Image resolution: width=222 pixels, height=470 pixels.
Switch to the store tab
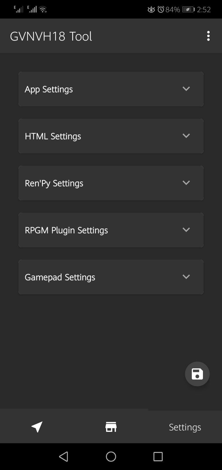pyautogui.click(x=111, y=427)
